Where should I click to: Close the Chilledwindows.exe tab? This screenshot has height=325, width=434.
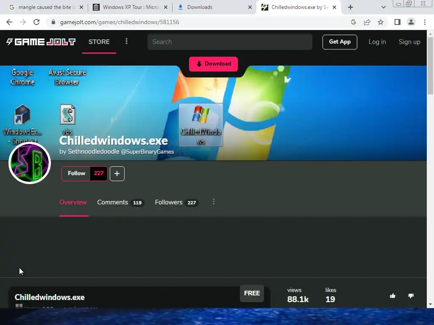coord(334,7)
